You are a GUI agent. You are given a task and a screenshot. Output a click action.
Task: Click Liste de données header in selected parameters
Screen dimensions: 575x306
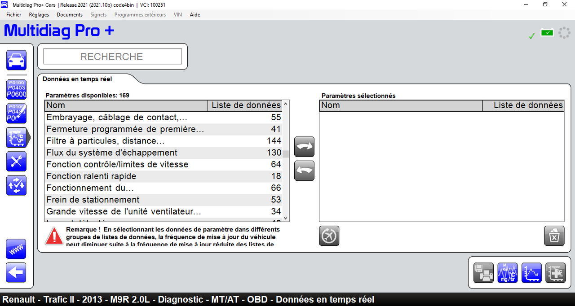[523, 105]
